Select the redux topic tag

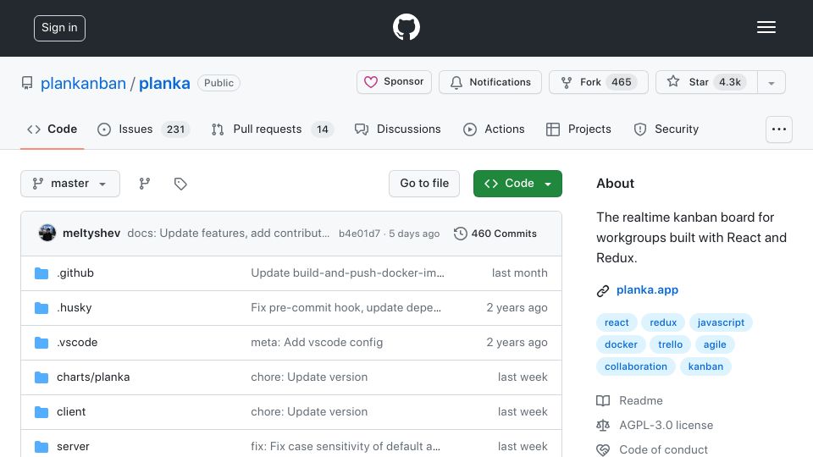(663, 322)
